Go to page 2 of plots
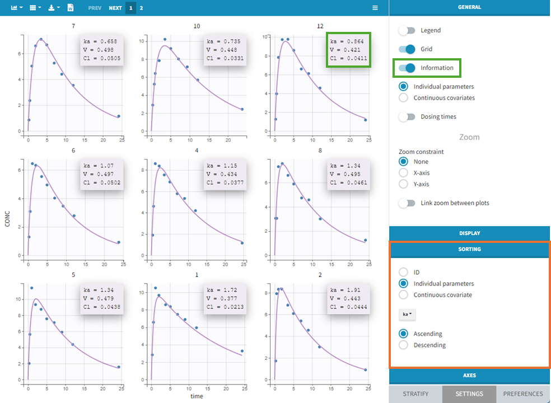 tap(141, 8)
